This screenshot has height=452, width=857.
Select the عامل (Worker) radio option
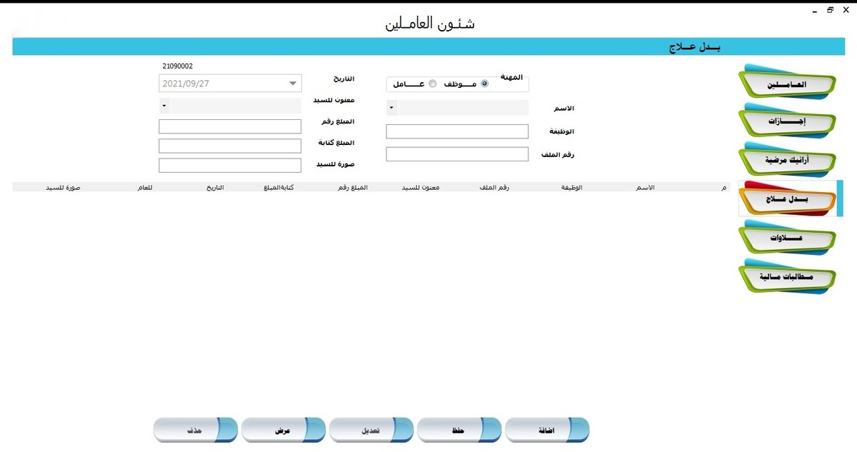click(433, 84)
